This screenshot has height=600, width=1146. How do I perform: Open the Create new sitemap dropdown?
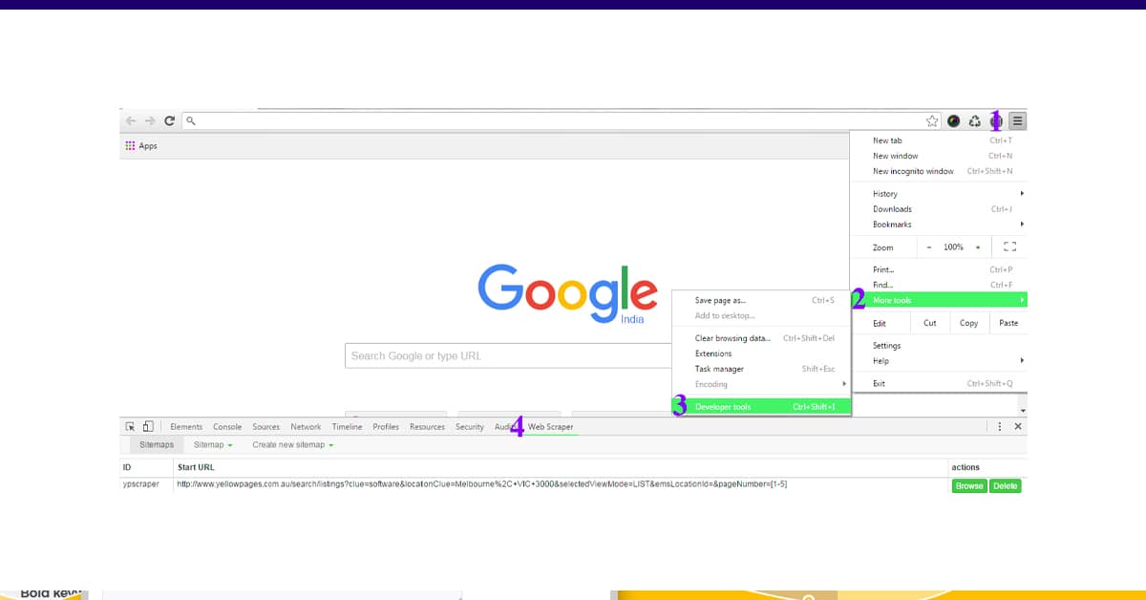(293, 445)
